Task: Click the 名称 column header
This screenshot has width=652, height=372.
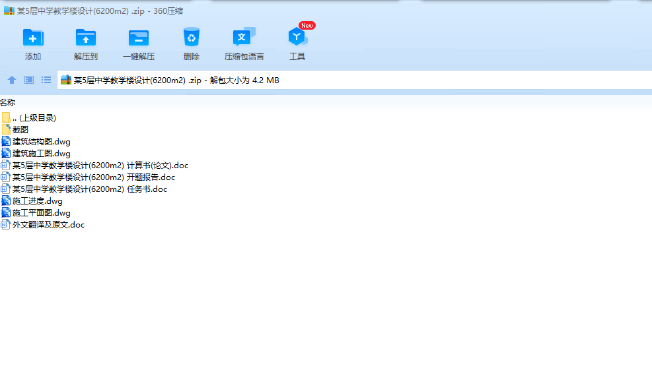Action: [7, 102]
